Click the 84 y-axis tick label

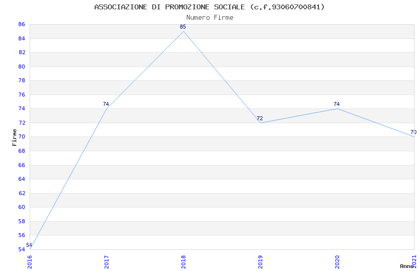[x=22, y=39]
